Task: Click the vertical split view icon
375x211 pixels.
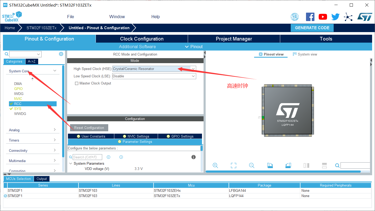Action: (x=306, y=165)
